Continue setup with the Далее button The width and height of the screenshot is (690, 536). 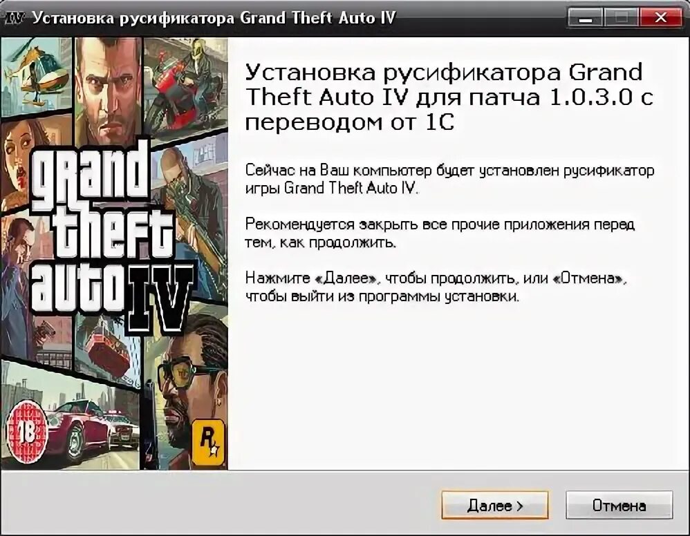pos(494,505)
